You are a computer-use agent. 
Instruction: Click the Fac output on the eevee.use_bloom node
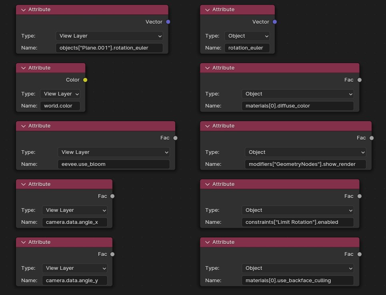pos(175,138)
